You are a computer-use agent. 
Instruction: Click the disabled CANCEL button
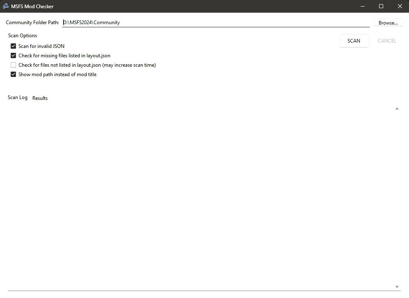click(x=386, y=41)
